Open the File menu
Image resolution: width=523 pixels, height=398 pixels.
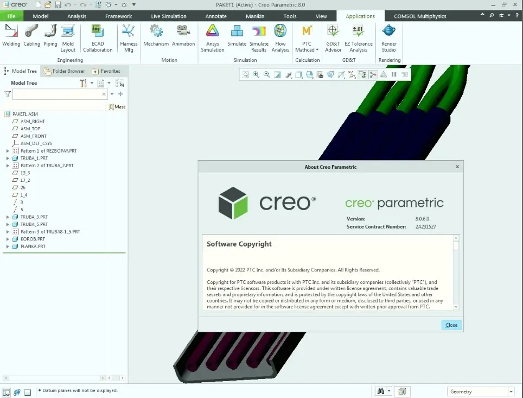point(11,16)
